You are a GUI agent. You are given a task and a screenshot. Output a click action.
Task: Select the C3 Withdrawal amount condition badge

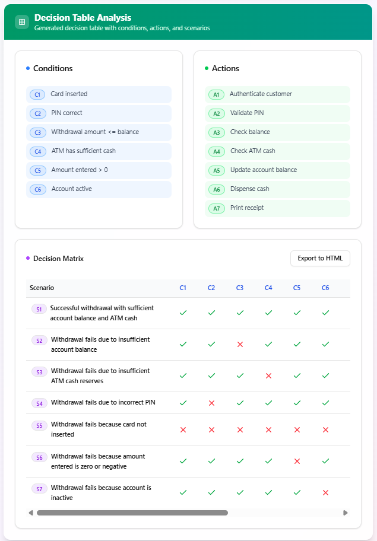click(x=37, y=132)
